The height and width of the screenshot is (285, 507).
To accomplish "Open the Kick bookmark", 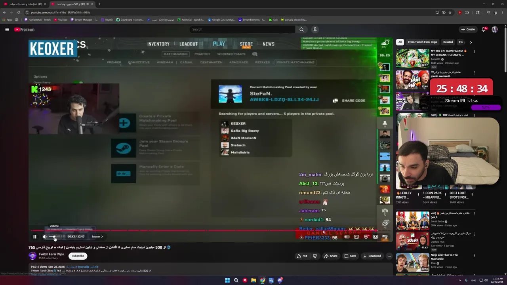I will point(273,20).
